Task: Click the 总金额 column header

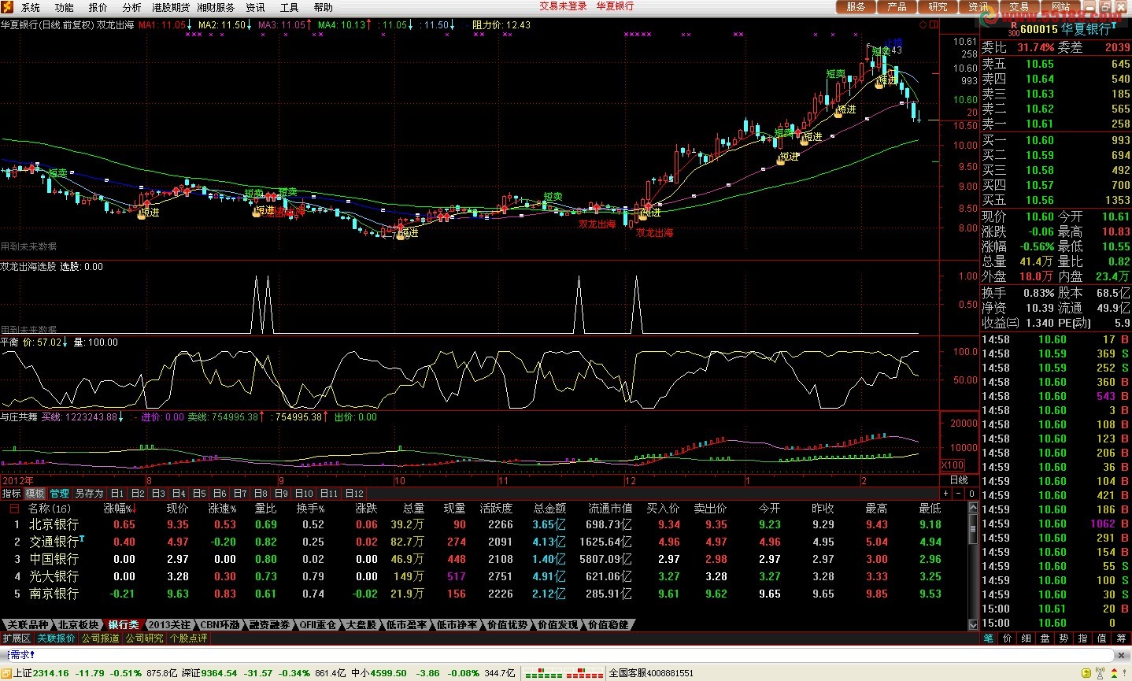Action: tap(549, 509)
